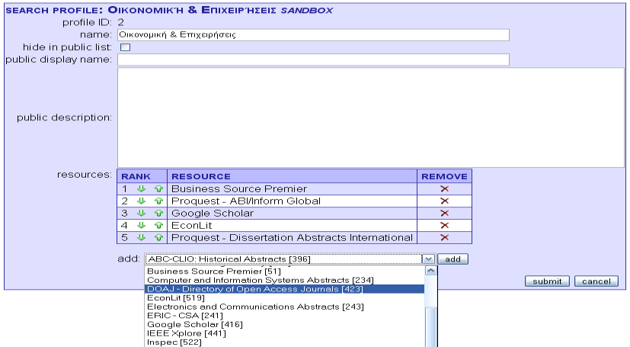The height and width of the screenshot is (347, 630).
Task: Click inside the public description textarea
Action: click(x=371, y=117)
